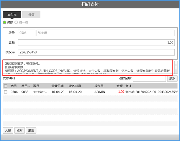Click the 核对 button
The image size is (180, 141).
(x=19, y=131)
